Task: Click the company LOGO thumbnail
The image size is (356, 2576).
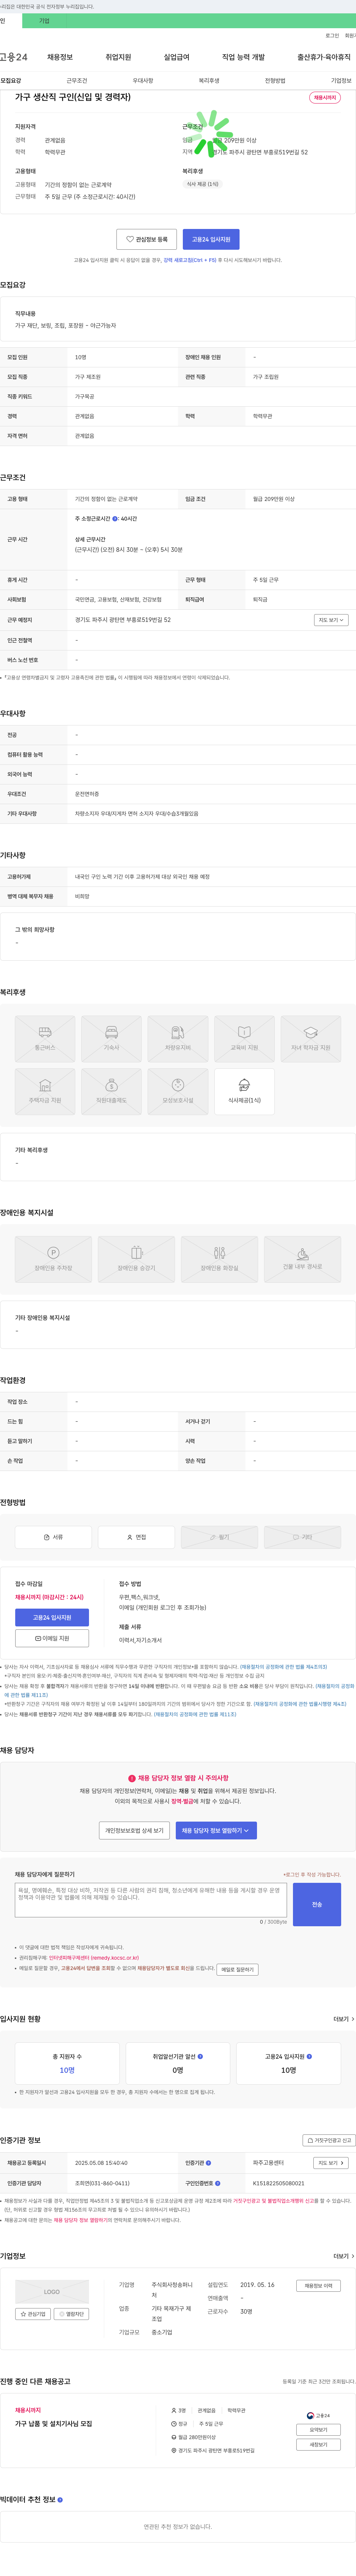Action: (52, 2292)
